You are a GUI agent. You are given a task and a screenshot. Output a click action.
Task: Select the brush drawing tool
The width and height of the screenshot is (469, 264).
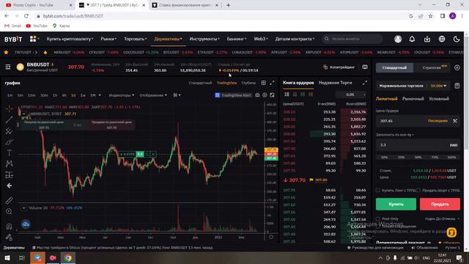(x=10, y=142)
